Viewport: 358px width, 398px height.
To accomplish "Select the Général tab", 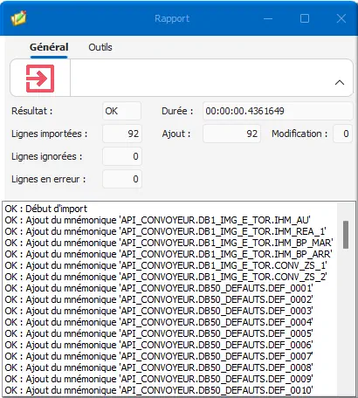I will click(x=49, y=47).
